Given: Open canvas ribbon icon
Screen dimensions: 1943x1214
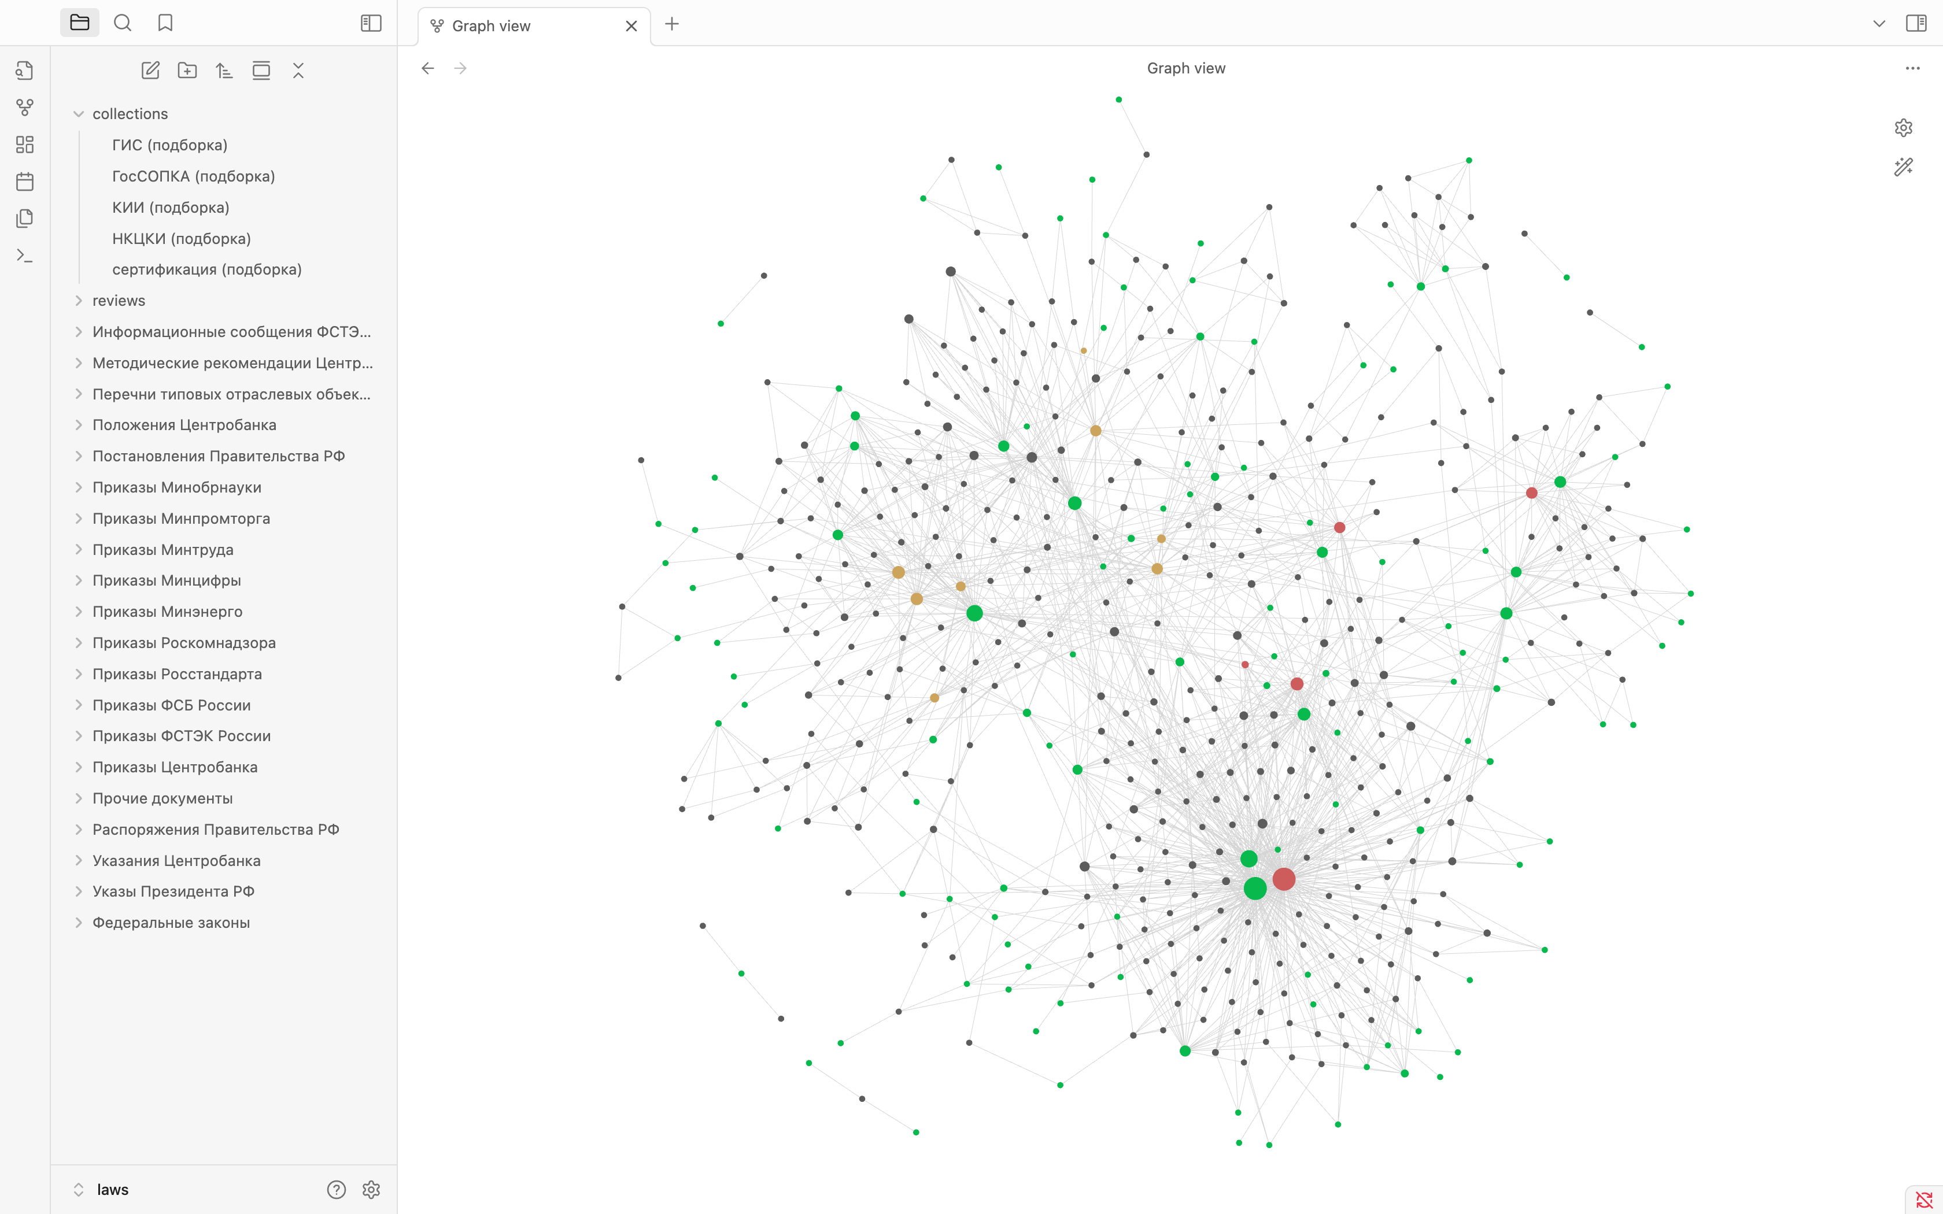Looking at the screenshot, I should click(25, 145).
